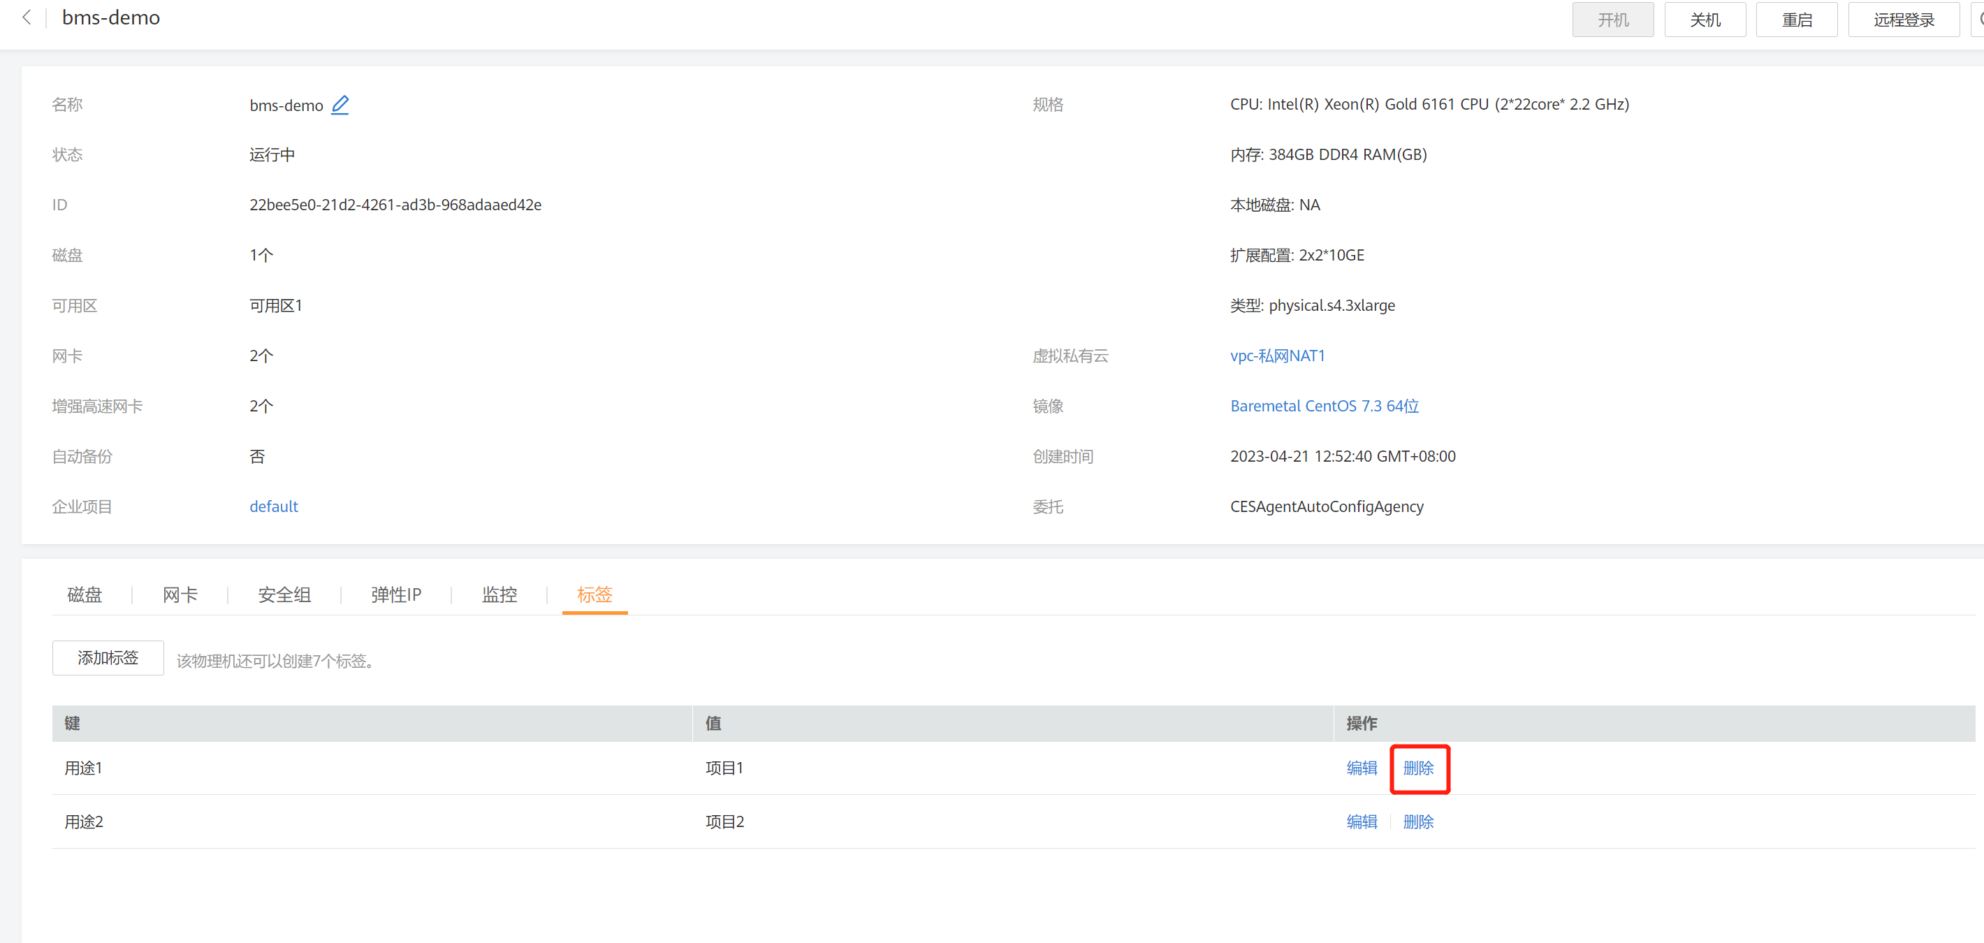The width and height of the screenshot is (1984, 943).
Task: Click the disabled 开机 power-on button
Action: pyautogui.click(x=1612, y=20)
